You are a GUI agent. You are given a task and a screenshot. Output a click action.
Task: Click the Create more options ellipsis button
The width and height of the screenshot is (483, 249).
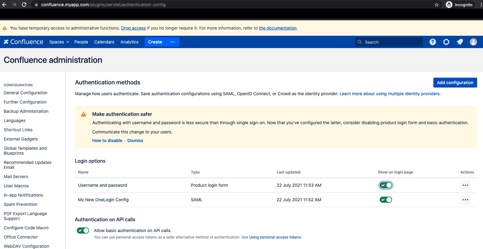(x=172, y=42)
